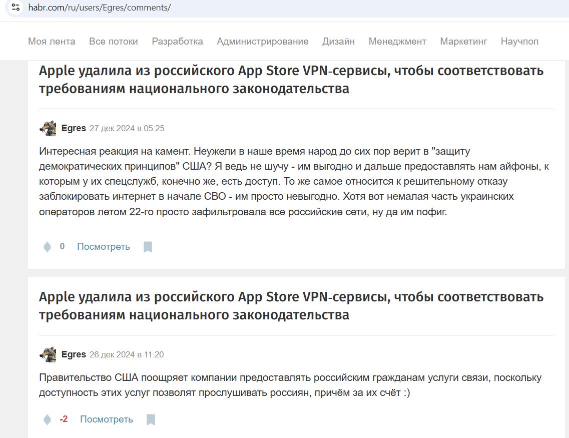Go to Разработка section
The width and height of the screenshot is (569, 438).
tap(178, 42)
